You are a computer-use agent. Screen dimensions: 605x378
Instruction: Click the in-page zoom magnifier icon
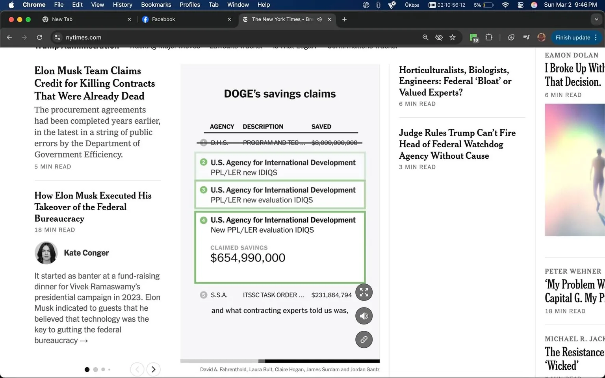pos(425,37)
